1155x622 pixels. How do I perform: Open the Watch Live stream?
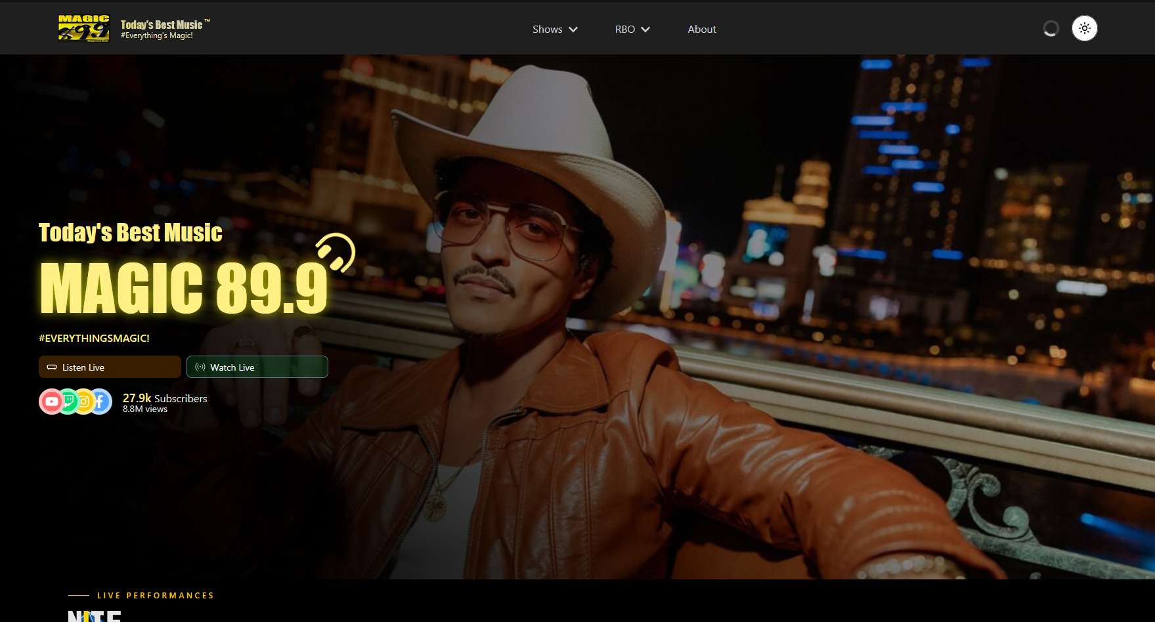pyautogui.click(x=257, y=367)
